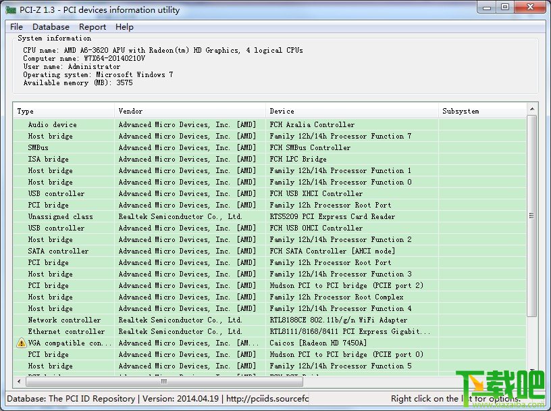Select the SATA controller row
The width and height of the screenshot is (551, 411).
pyautogui.click(x=269, y=251)
